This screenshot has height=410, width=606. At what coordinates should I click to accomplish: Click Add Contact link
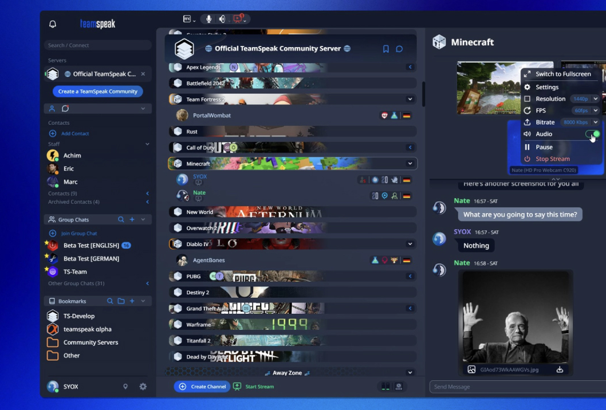[75, 133]
